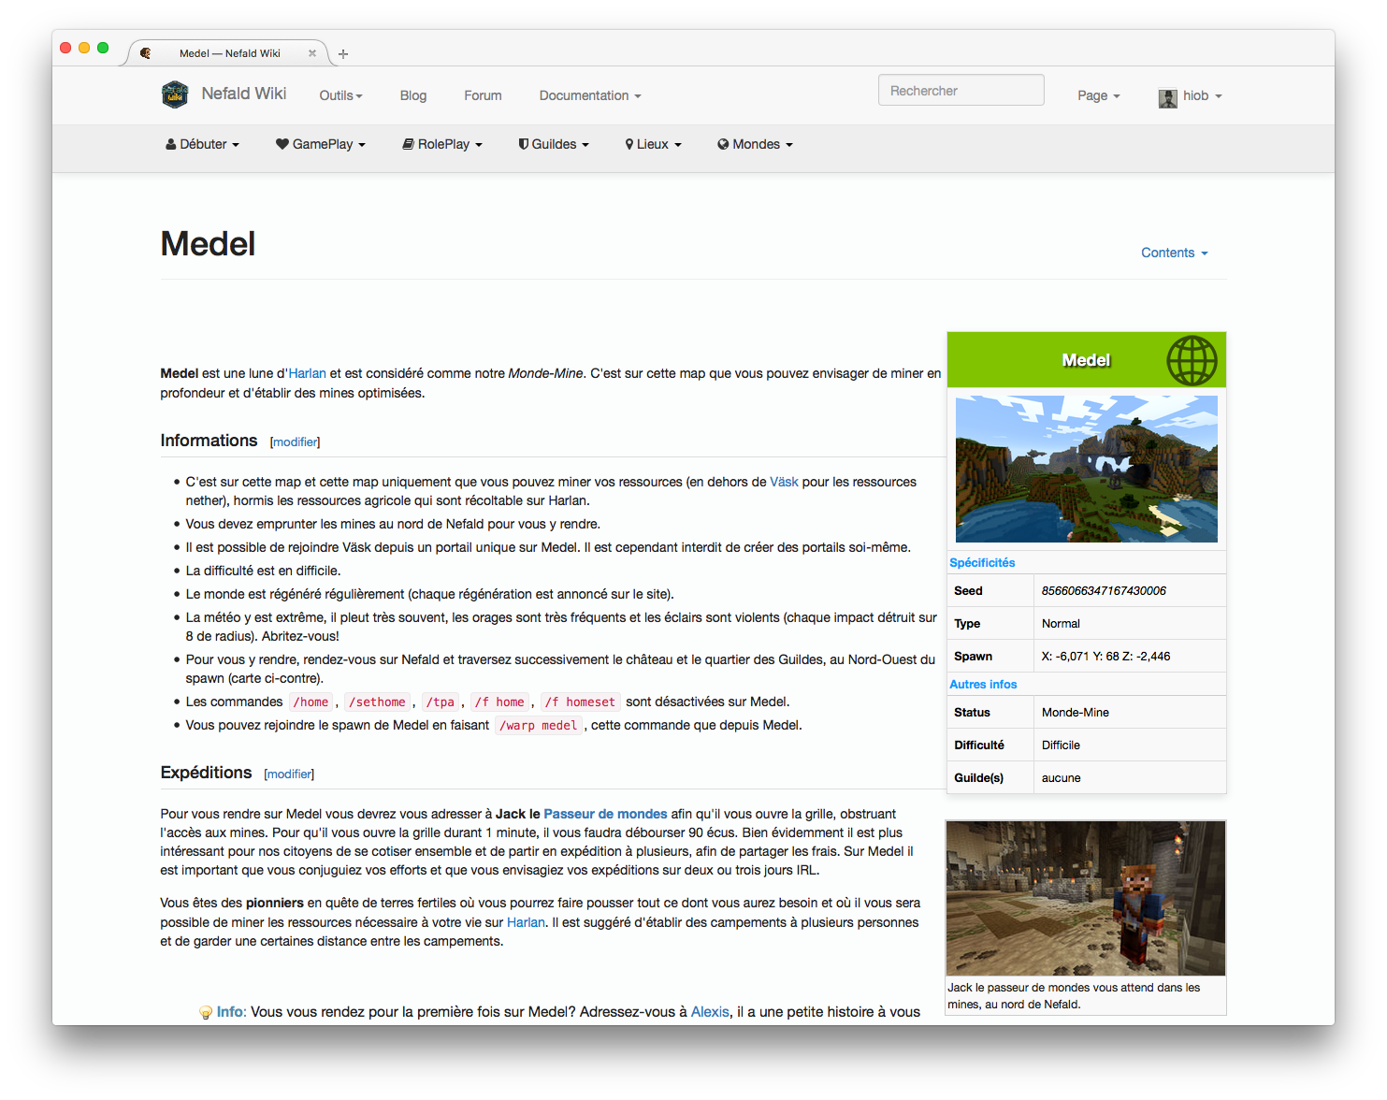Open the Forum link in navbar
This screenshot has width=1387, height=1100.
click(483, 95)
